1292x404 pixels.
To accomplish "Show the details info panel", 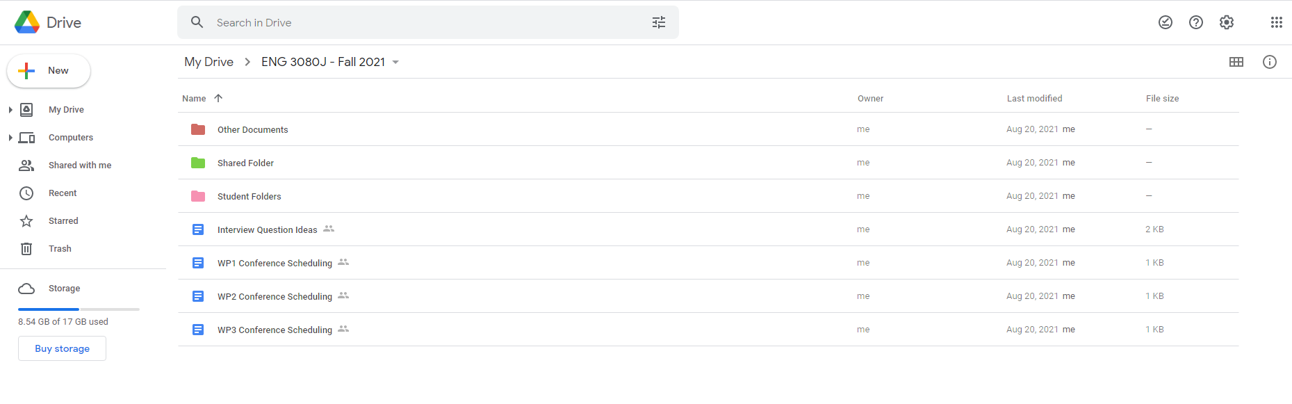I will 1270,62.
